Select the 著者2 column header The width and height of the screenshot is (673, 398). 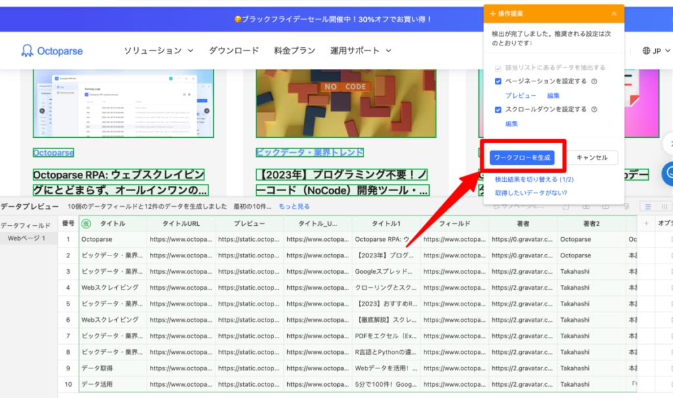click(592, 223)
